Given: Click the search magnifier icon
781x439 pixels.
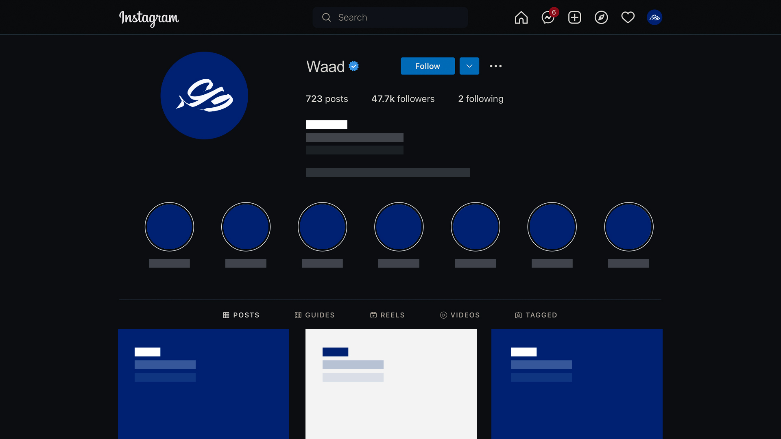Looking at the screenshot, I should point(326,17).
